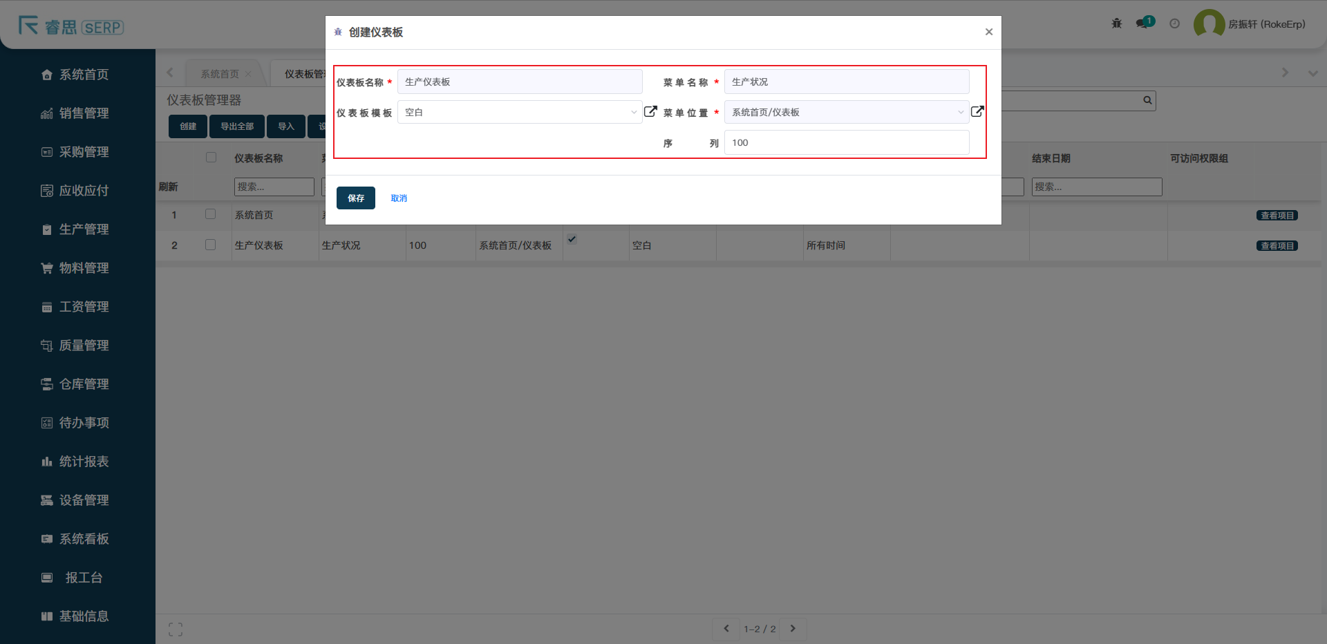The height and width of the screenshot is (644, 1327).
Task: Expand the tab list chevron at top right
Action: coord(1312,73)
